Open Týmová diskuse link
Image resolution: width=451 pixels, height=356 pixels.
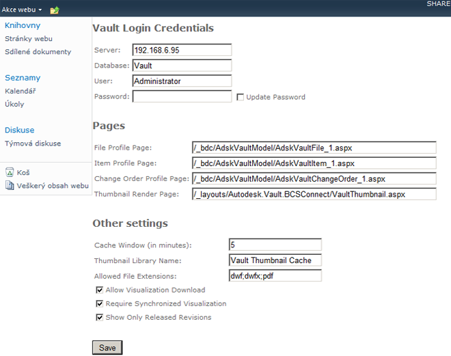(x=33, y=143)
